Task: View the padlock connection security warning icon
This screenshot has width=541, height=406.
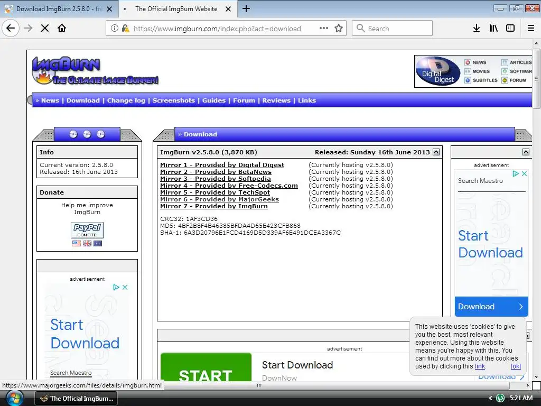Action: coord(125,29)
